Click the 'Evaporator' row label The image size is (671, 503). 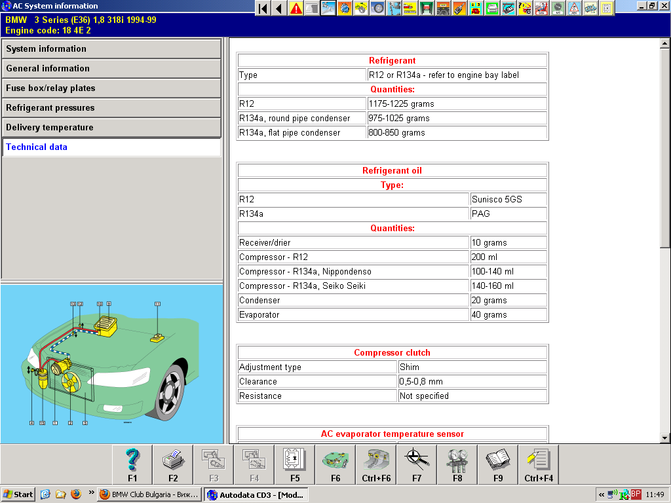pos(353,315)
